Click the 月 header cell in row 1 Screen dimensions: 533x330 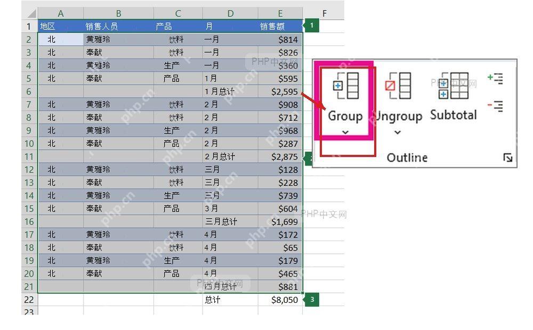tap(230, 26)
